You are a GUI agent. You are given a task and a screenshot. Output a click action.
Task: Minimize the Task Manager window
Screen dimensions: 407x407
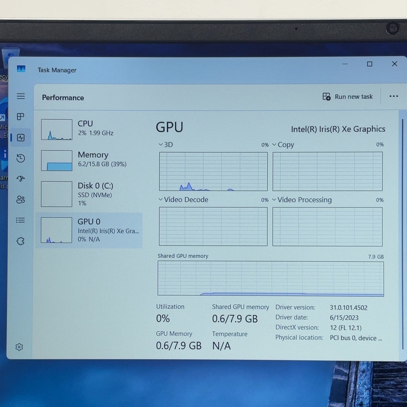click(x=345, y=64)
